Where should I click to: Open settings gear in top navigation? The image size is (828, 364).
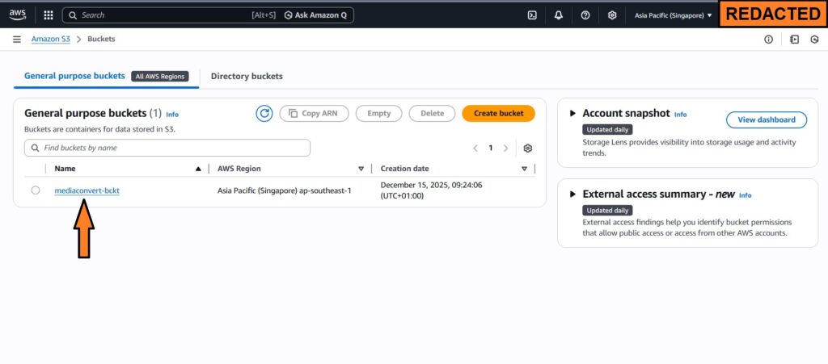612,15
